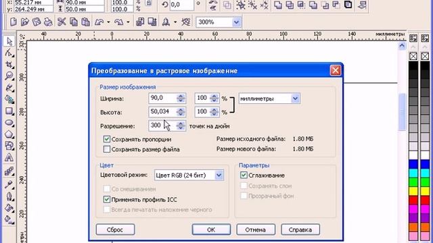
Task: Select the Shape tool in toolbox
Action: click(9, 53)
